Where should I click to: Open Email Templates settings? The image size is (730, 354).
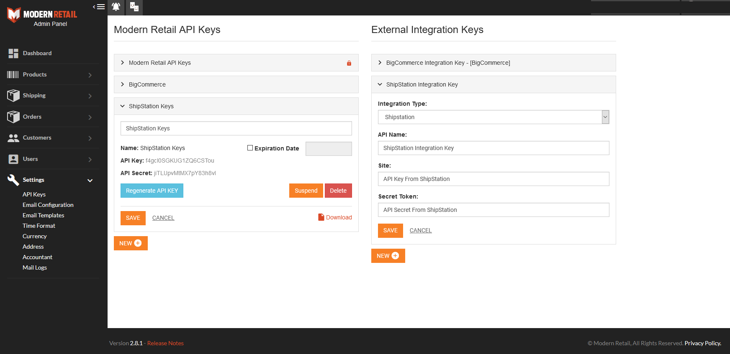point(44,215)
